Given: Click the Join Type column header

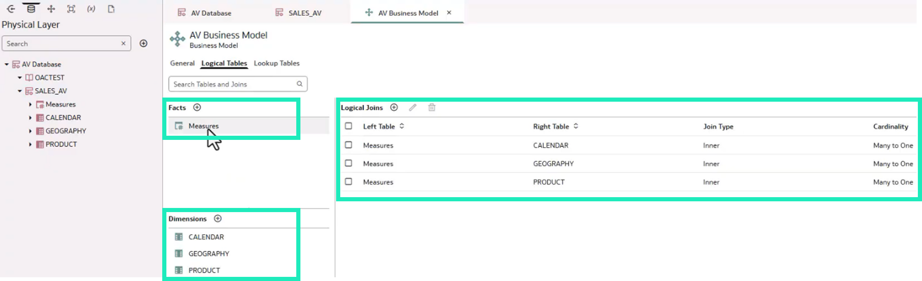Looking at the screenshot, I should [x=718, y=126].
